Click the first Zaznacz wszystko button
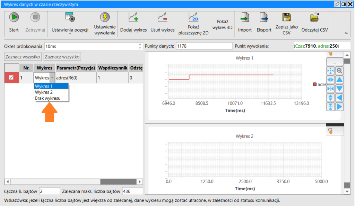355x207 pixels. click(23, 57)
